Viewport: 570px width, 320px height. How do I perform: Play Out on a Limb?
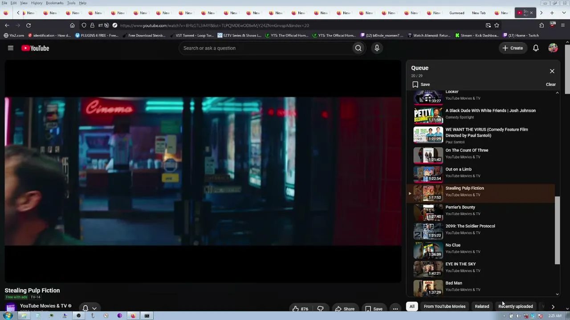coord(481,173)
